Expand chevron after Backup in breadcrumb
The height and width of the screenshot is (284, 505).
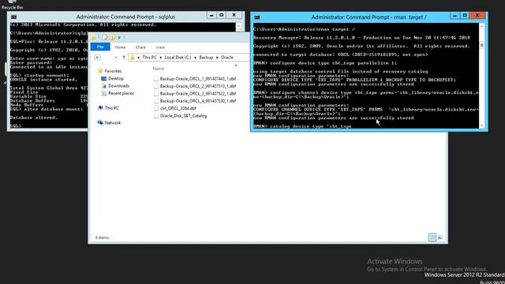tap(217, 58)
